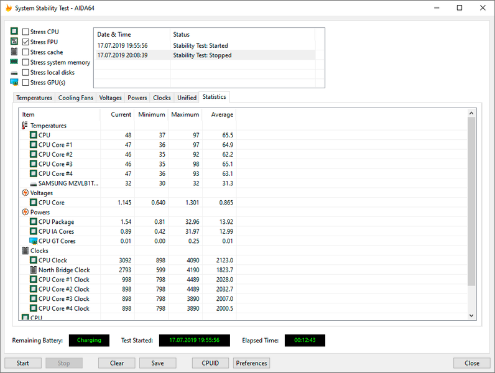Click the icon of CPU Core #1 temperature row

pyautogui.click(x=34, y=144)
